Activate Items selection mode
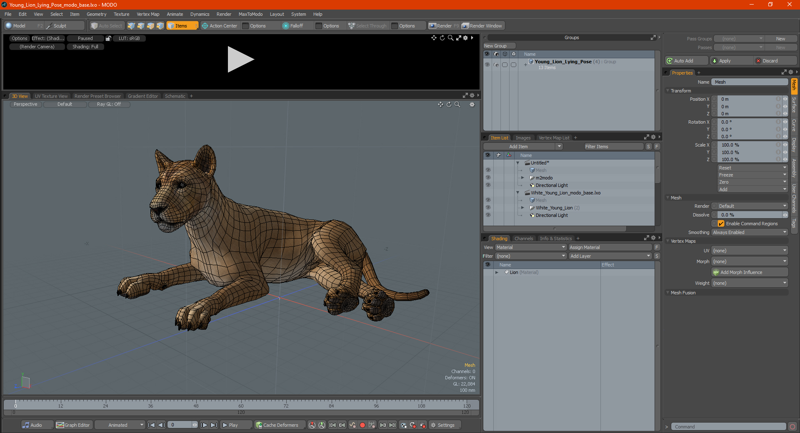Viewport: 800px width, 433px height. click(182, 26)
